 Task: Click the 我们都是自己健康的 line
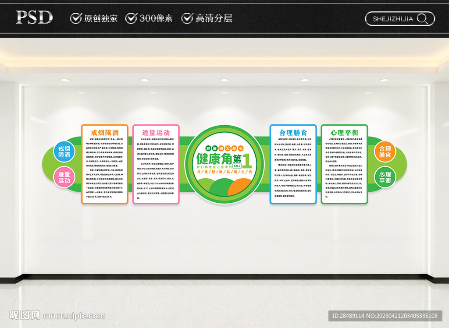click(214, 167)
